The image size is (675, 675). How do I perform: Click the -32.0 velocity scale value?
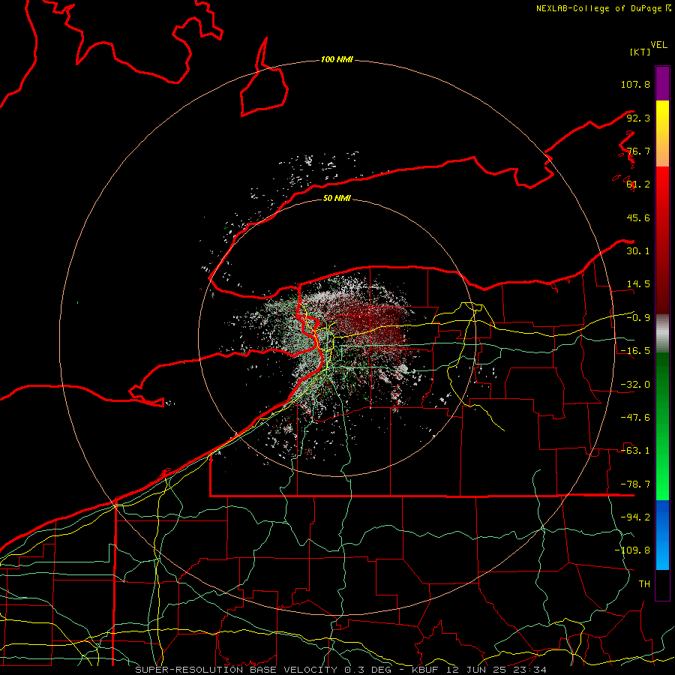(x=635, y=385)
